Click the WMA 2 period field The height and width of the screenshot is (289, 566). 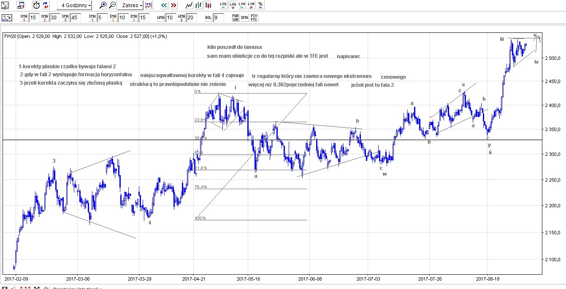[x=191, y=18]
